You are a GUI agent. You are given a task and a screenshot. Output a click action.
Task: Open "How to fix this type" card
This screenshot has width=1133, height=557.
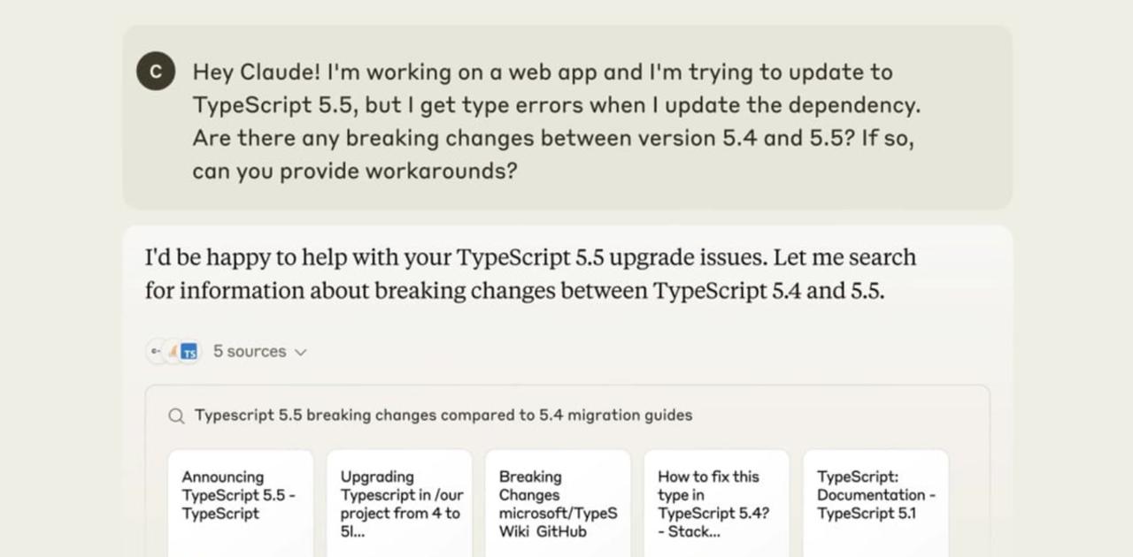(x=716, y=502)
